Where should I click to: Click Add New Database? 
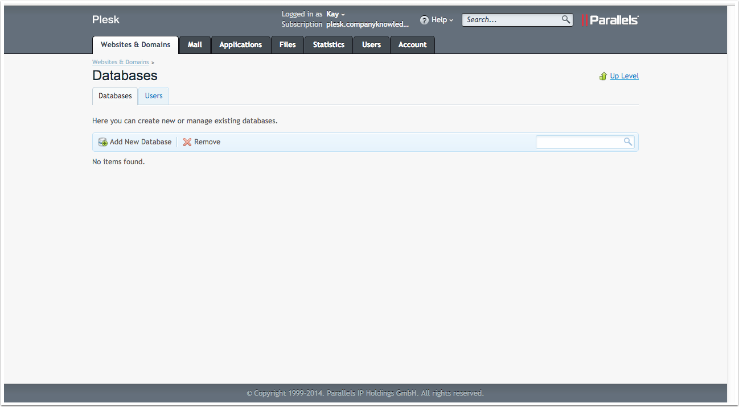click(x=141, y=142)
